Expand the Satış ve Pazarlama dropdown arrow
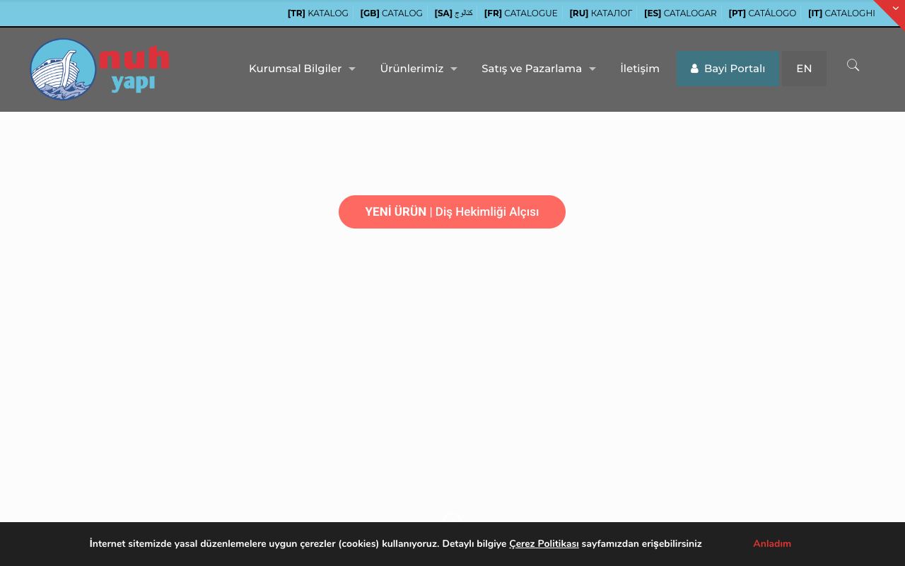Viewport: 905px width, 566px height. [592, 69]
